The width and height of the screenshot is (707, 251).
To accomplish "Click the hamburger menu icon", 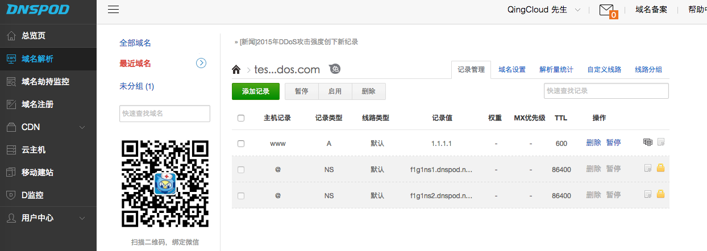I will (x=113, y=10).
